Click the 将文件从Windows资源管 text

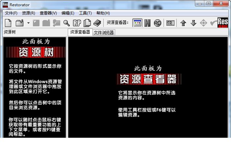coord(35,81)
